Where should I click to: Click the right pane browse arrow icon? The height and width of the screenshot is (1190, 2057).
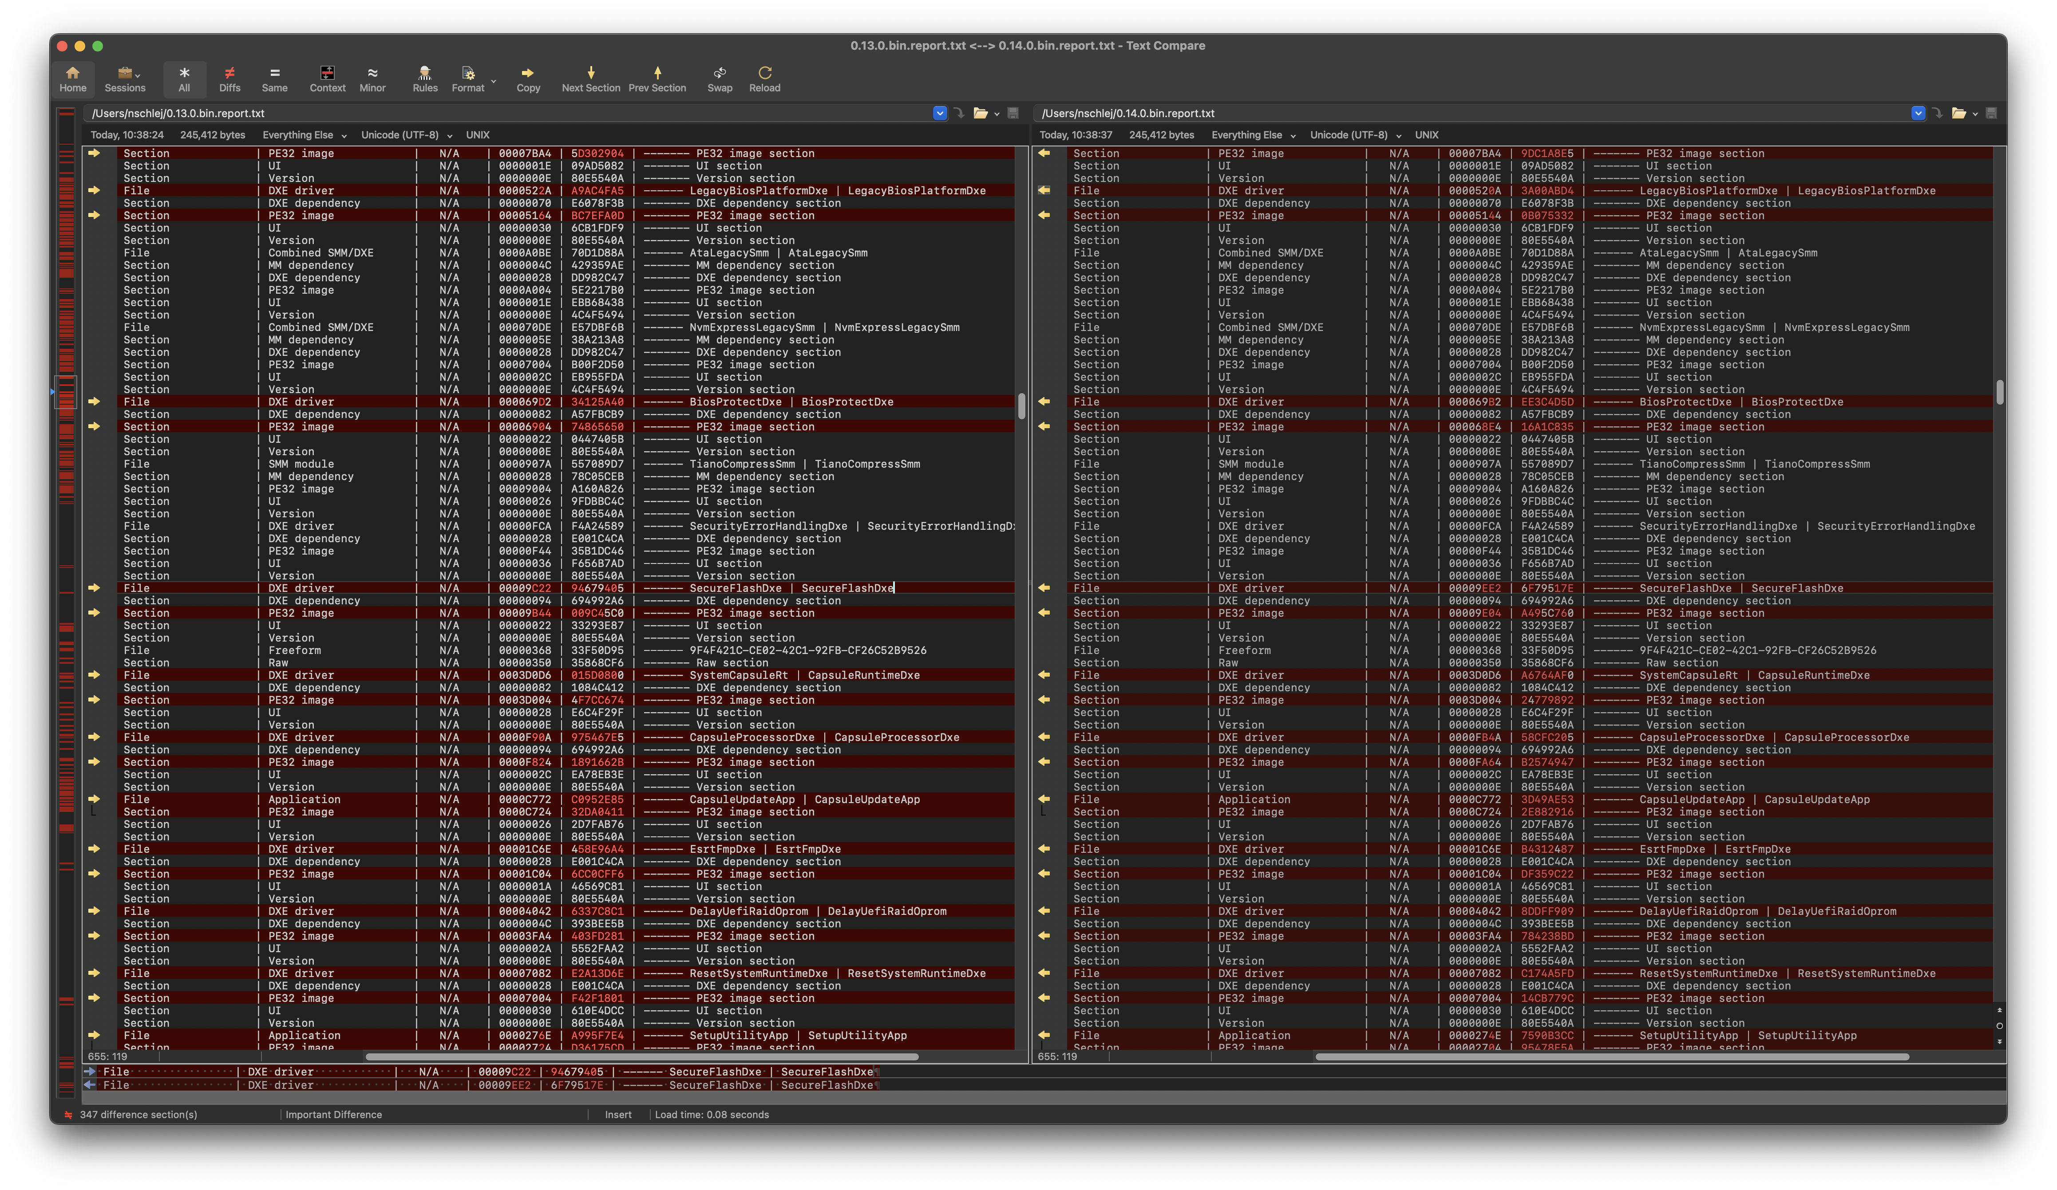click(x=1937, y=114)
